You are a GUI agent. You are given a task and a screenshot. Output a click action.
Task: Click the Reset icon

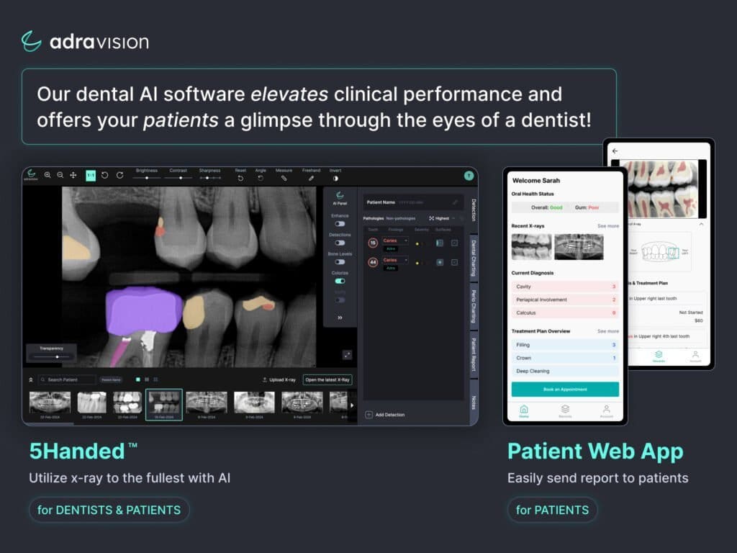click(240, 179)
